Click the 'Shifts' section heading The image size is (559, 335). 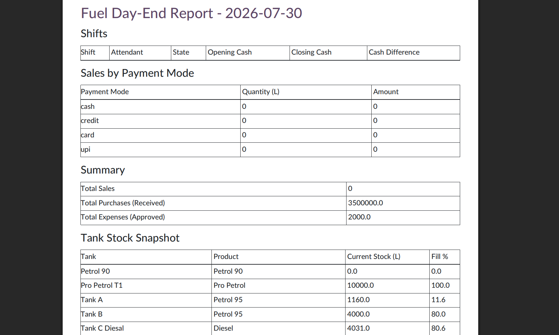(94, 33)
